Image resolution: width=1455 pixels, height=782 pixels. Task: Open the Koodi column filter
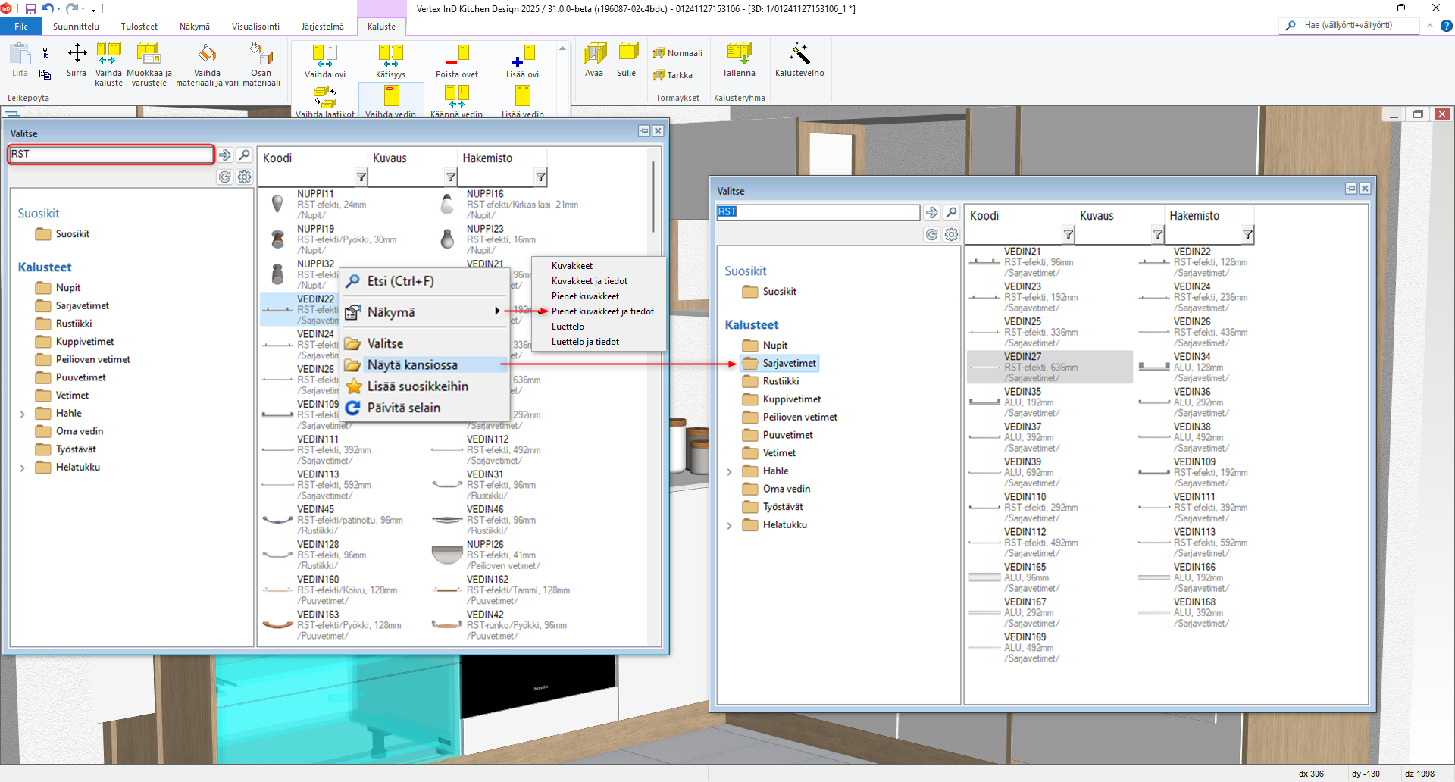(x=361, y=177)
